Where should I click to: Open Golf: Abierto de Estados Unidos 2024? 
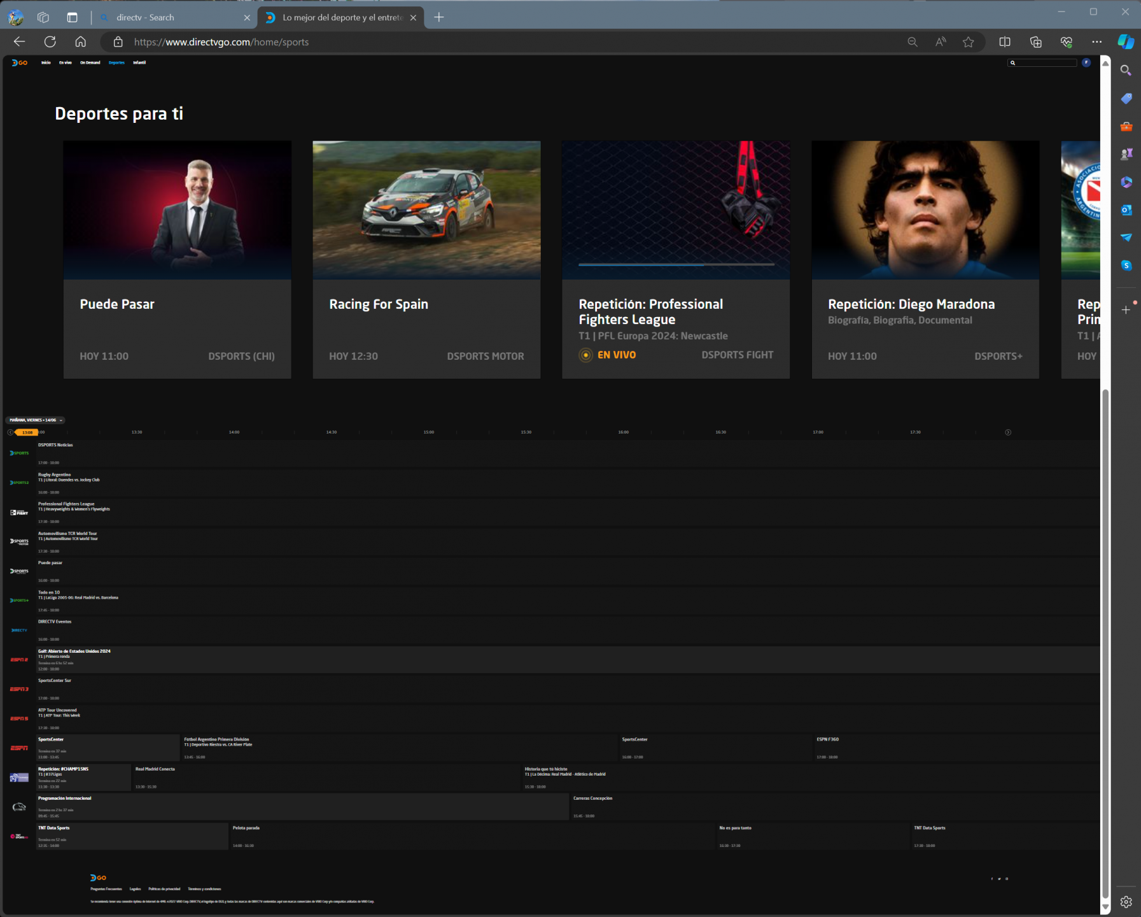click(x=568, y=660)
